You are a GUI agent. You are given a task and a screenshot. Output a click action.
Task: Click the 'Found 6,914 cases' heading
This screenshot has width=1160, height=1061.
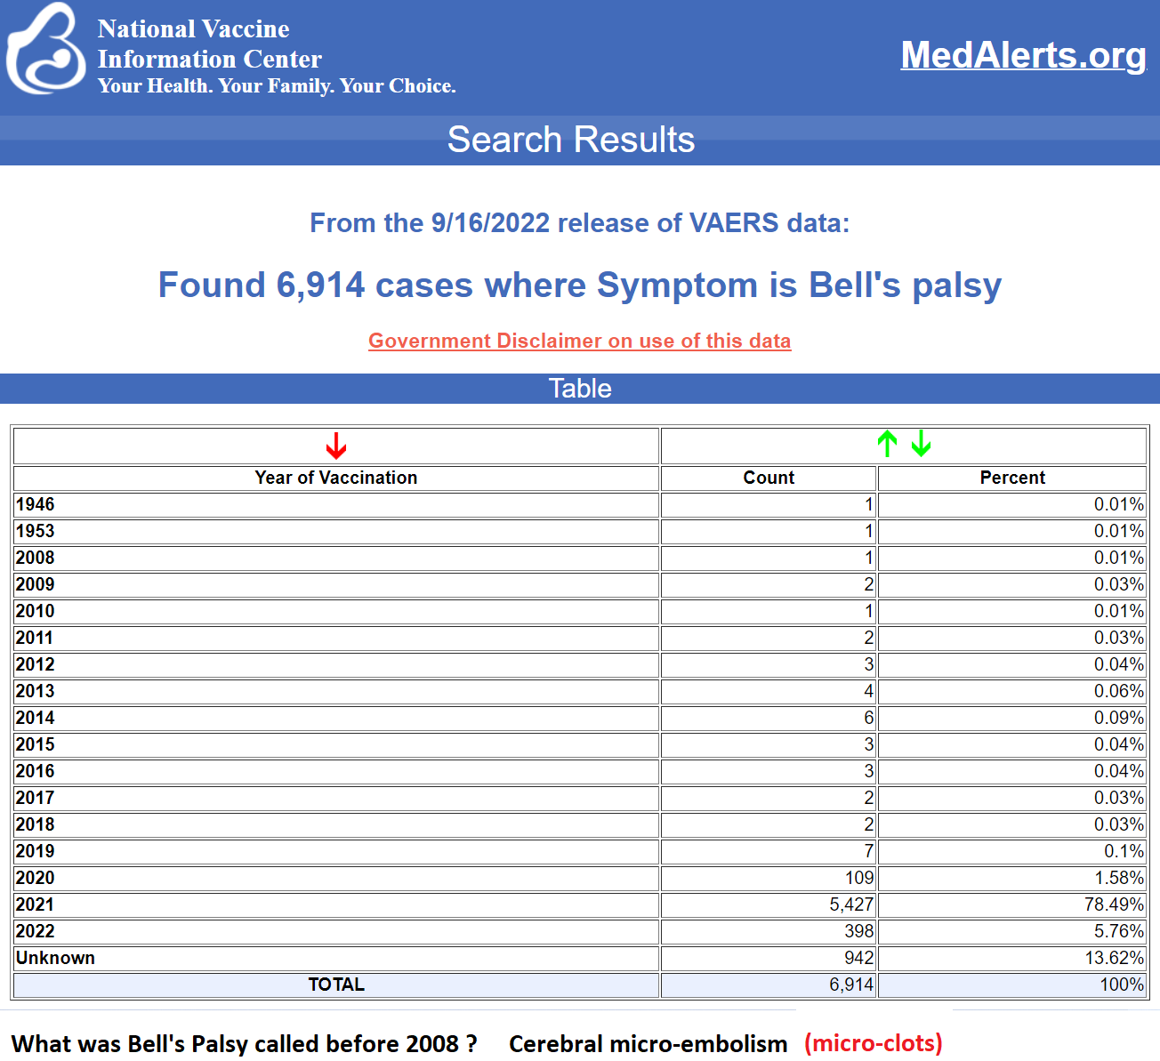click(580, 285)
